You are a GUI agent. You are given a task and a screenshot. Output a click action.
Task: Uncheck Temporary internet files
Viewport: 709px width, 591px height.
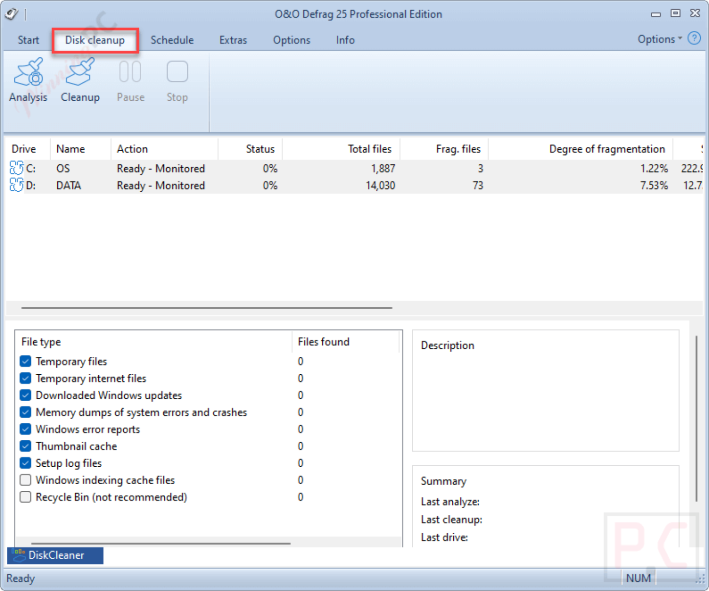point(26,378)
